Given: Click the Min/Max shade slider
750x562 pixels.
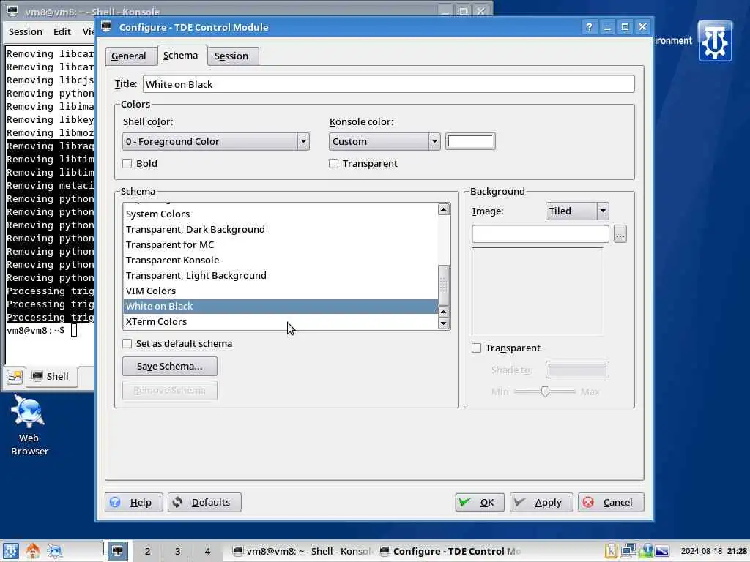Looking at the screenshot, I should click(545, 391).
